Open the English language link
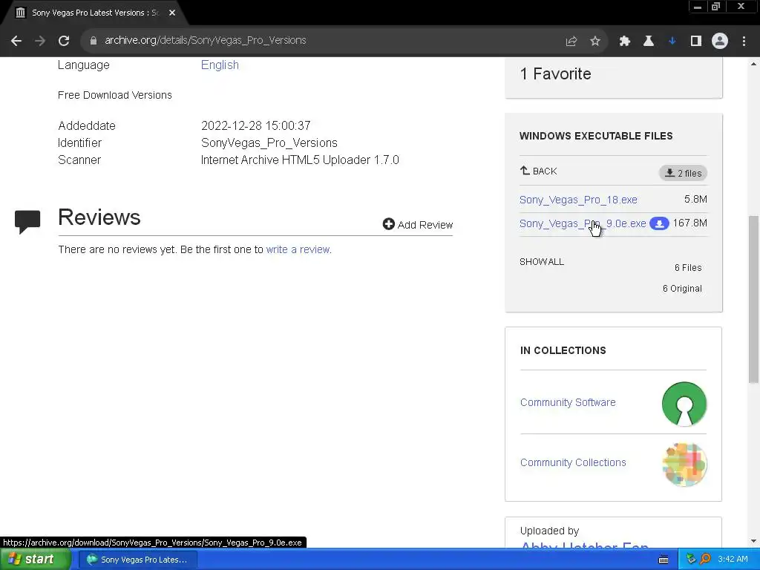760x570 pixels. [220, 65]
